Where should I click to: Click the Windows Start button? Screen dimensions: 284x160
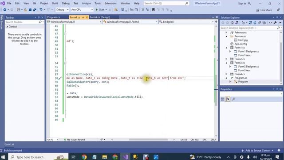pos(3,157)
